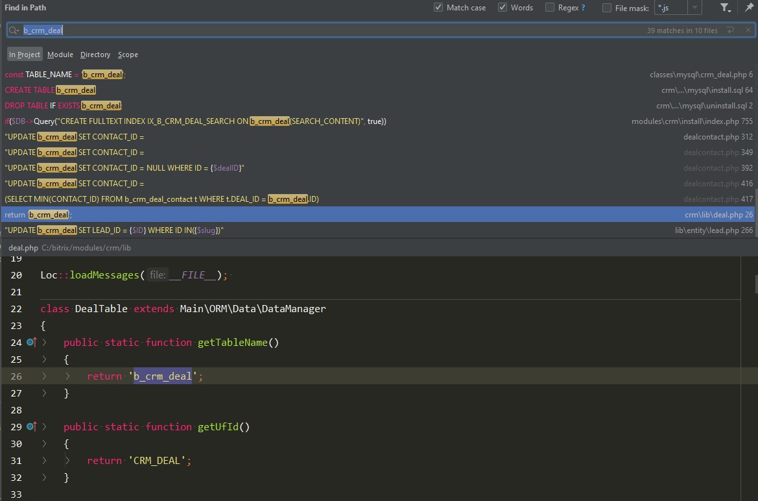Enable the File mask checkbox

click(606, 8)
